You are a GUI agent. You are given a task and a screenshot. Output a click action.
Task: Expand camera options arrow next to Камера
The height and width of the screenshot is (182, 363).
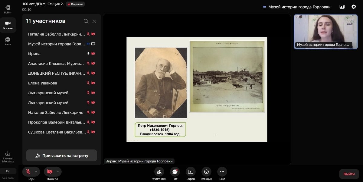point(58,171)
